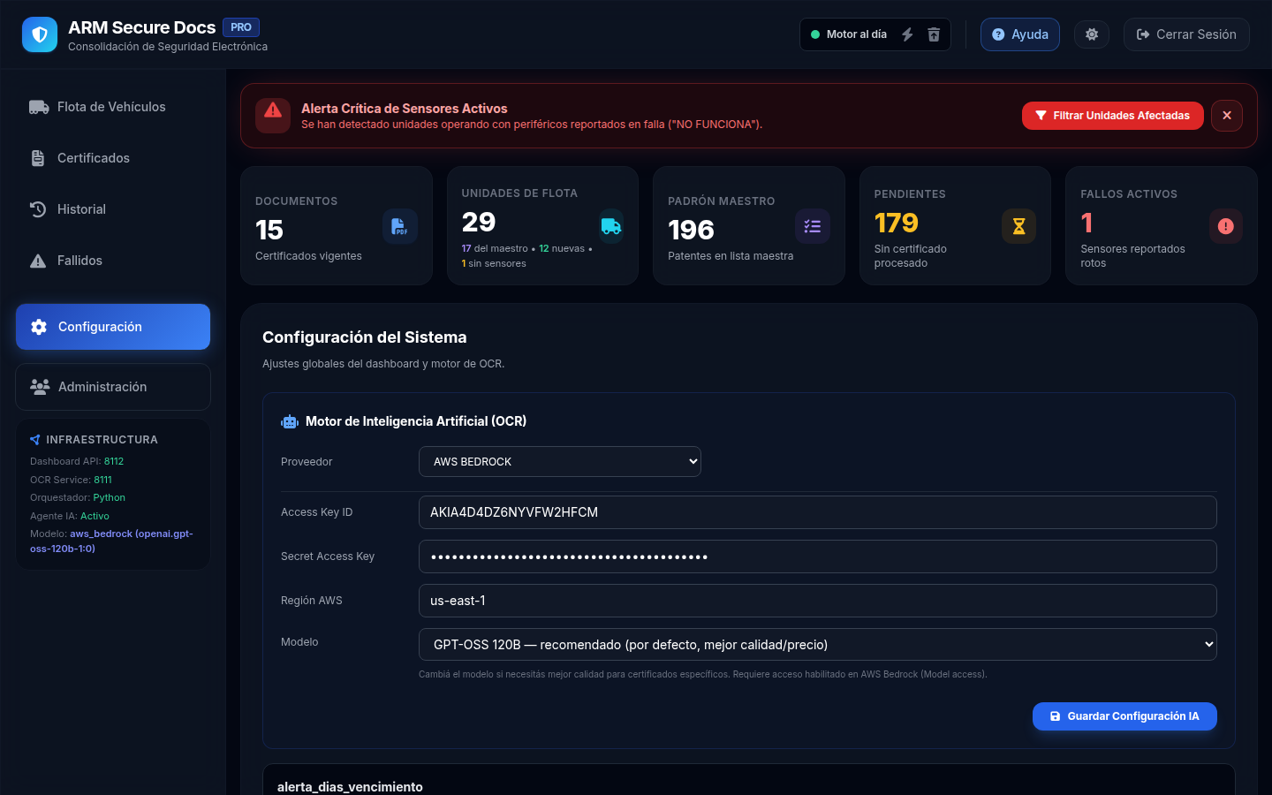Click the Padrón Maestro count 196
Screen dimensions: 1272x795
tap(691, 230)
